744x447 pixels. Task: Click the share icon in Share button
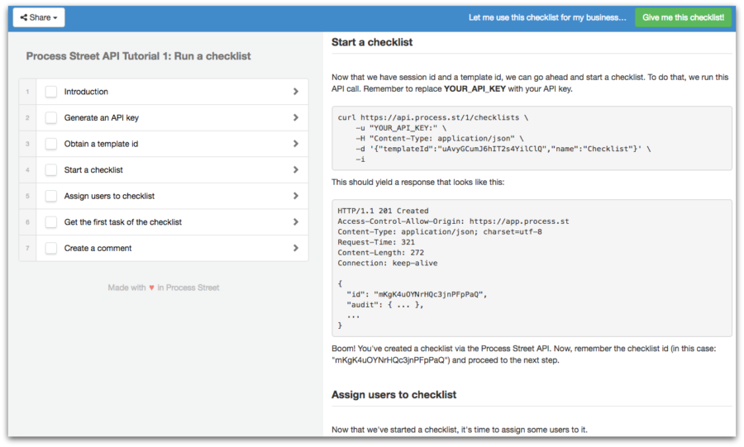(x=24, y=17)
